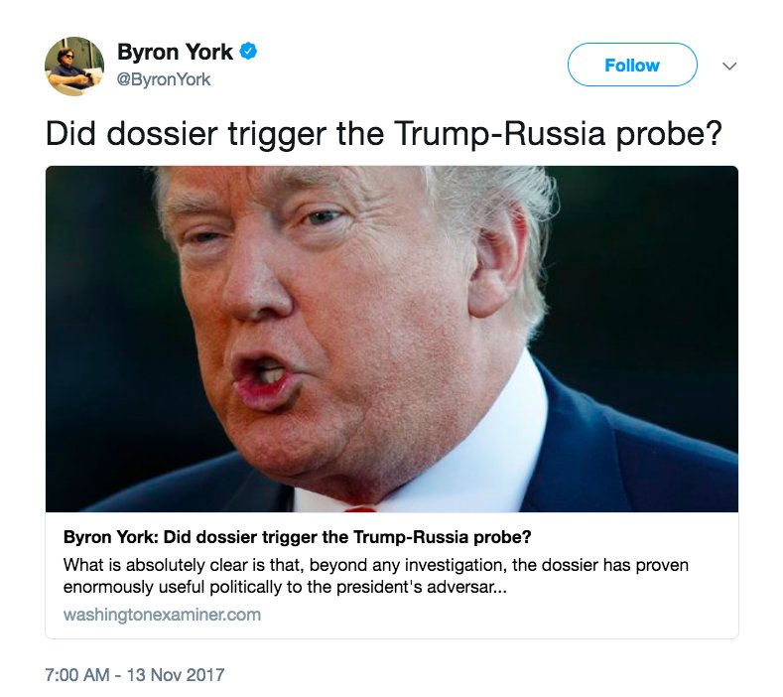Screen dimensions: 783x697
Task: Open the bold Byron York display name
Action: point(175,52)
